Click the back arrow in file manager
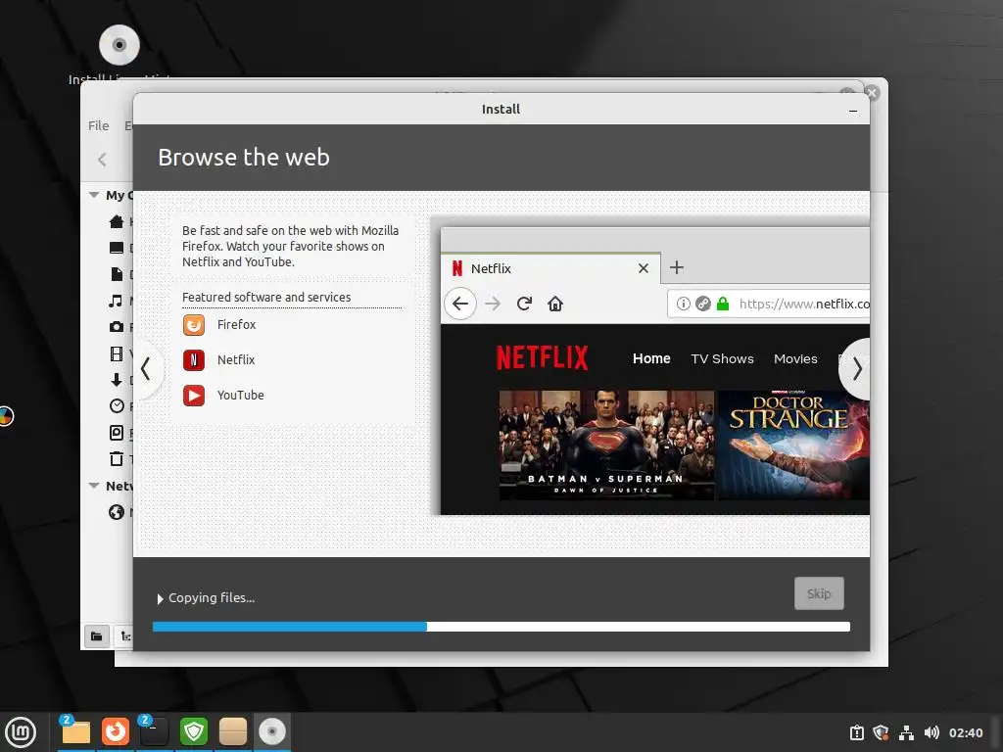This screenshot has height=752, width=1003. tap(102, 160)
